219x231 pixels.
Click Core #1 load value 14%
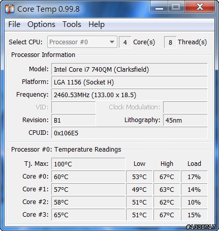194,189
